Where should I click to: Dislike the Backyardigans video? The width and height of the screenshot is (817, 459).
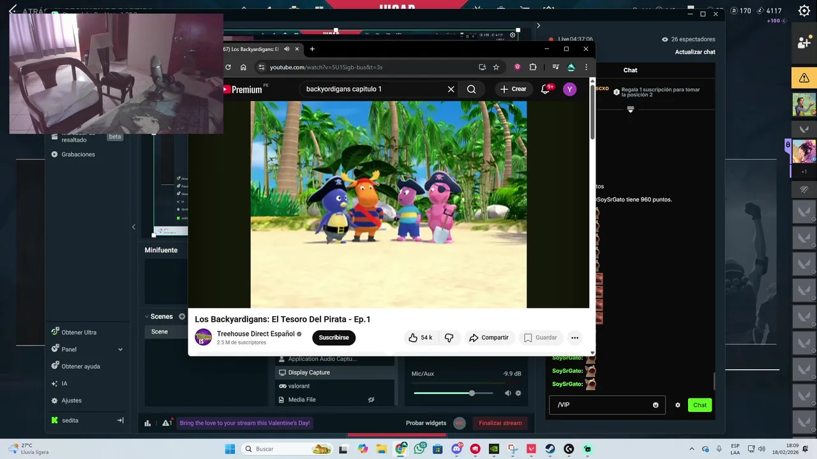[449, 338]
